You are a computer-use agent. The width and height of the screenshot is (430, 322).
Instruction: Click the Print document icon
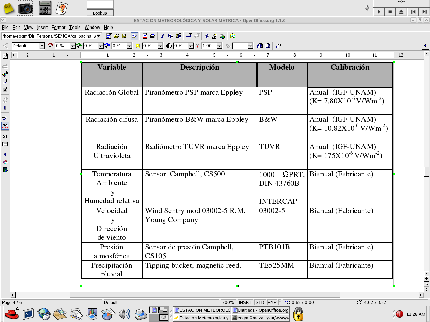point(153,36)
